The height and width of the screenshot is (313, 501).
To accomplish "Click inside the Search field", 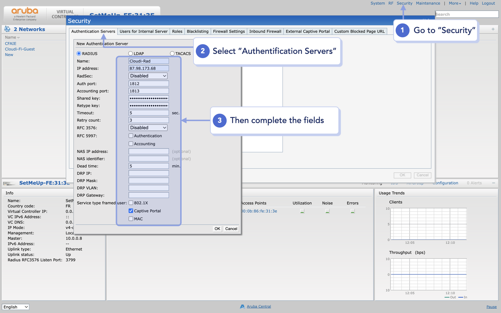I will tap(466, 14).
